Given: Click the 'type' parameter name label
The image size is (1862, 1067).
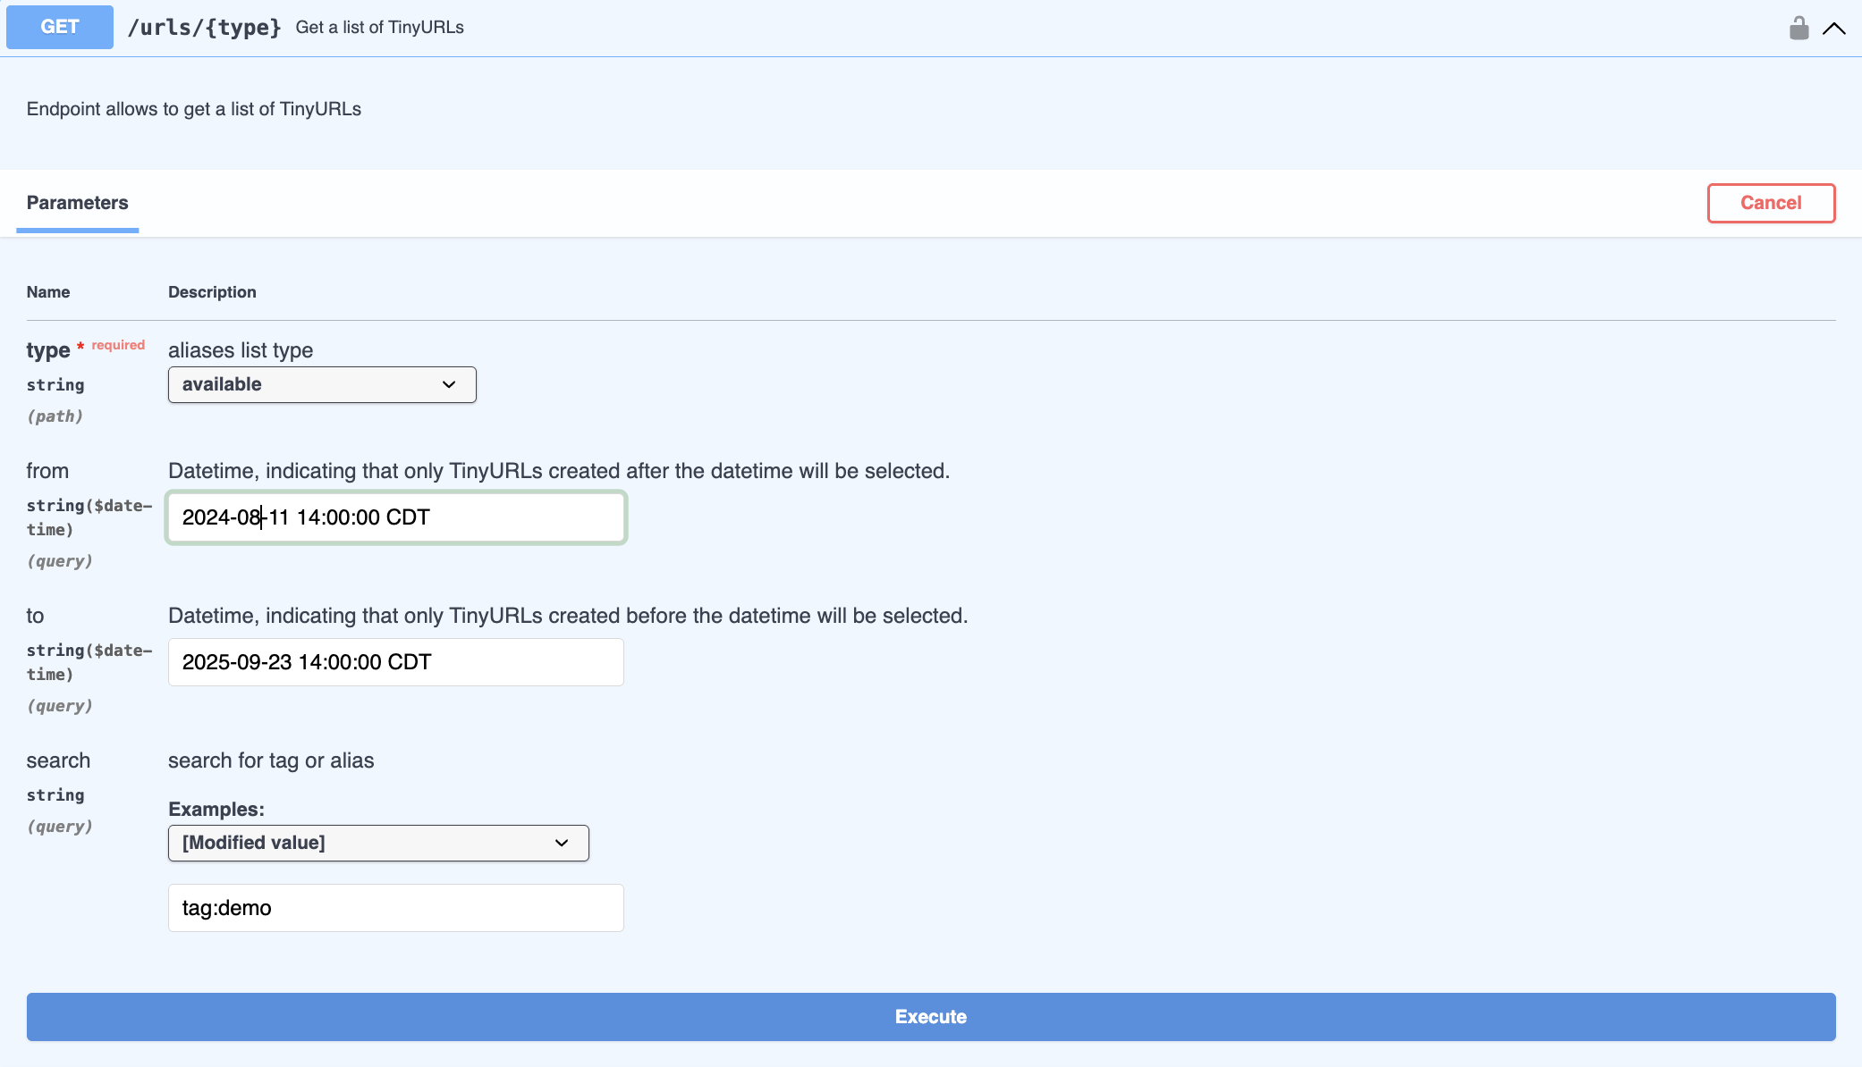Looking at the screenshot, I should click(x=48, y=350).
